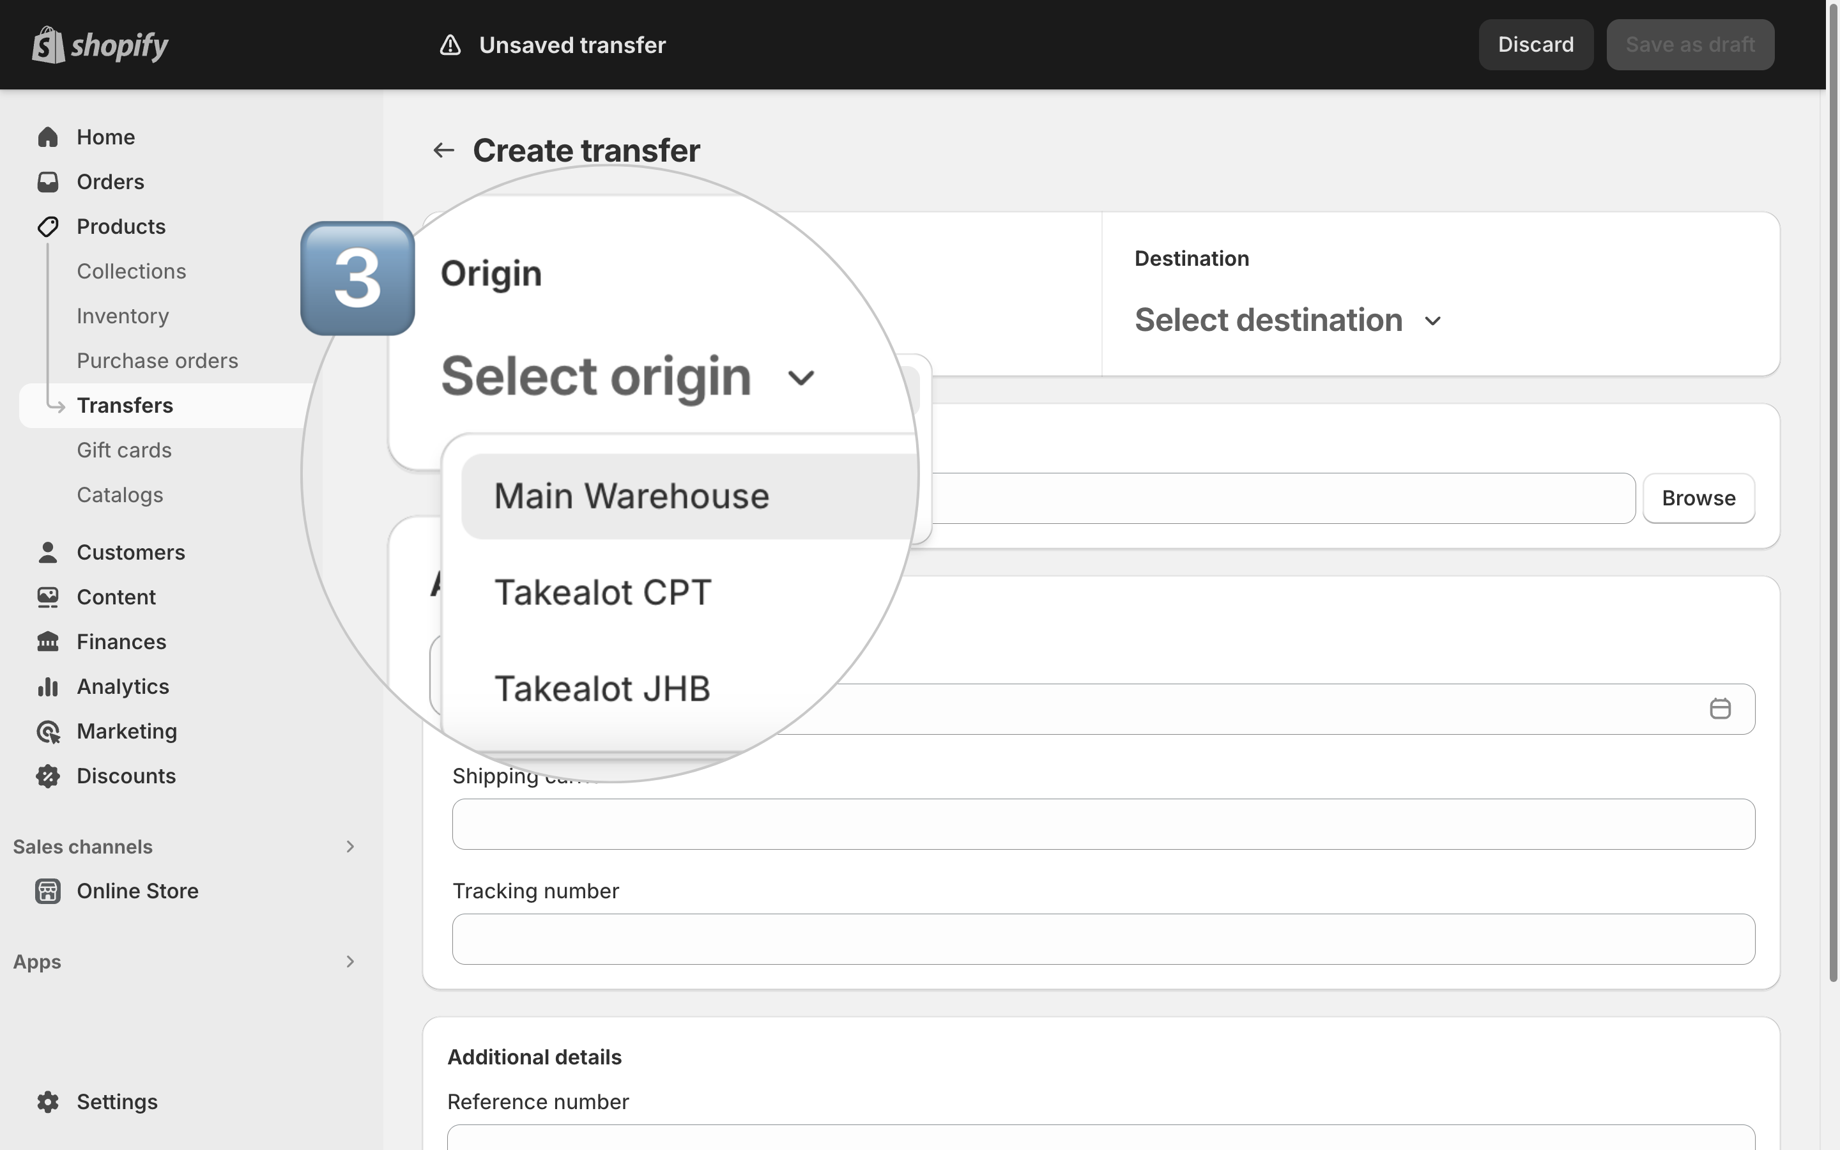
Task: Click the Browse products button
Action: coord(1698,498)
